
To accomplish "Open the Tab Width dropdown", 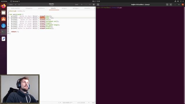I will click(67, 103).
